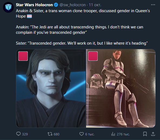This screenshot has width=160, height=140.
Task: Click the 276 тыс. views count
Action: [x=123, y=134]
